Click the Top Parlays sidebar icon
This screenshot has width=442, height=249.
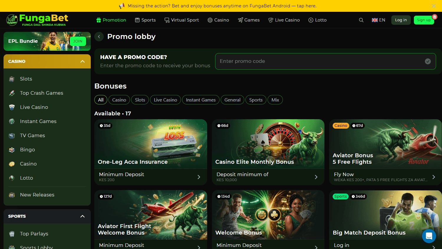pyautogui.click(x=12, y=234)
